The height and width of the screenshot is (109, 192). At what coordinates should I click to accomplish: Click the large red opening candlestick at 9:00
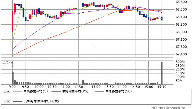13,21
